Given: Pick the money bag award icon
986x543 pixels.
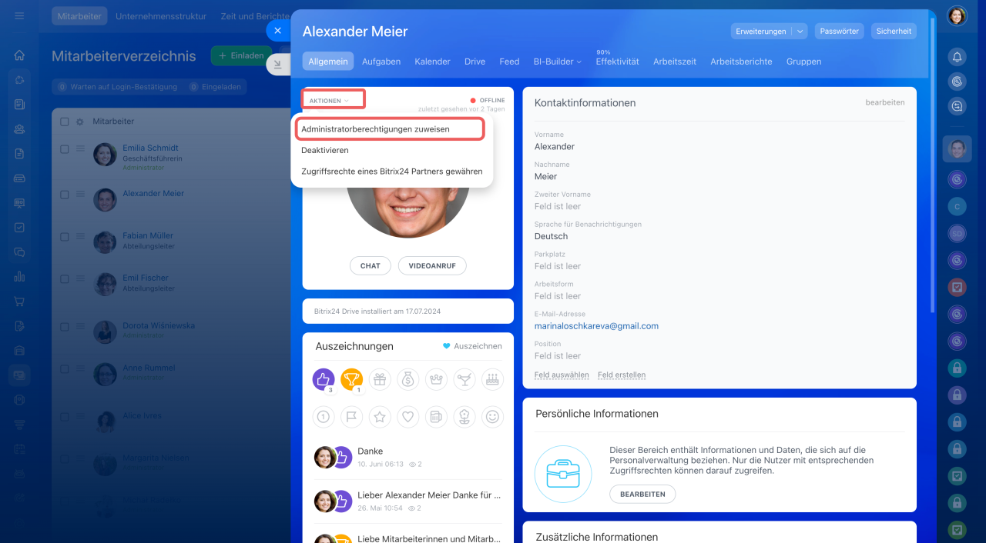Looking at the screenshot, I should point(408,378).
